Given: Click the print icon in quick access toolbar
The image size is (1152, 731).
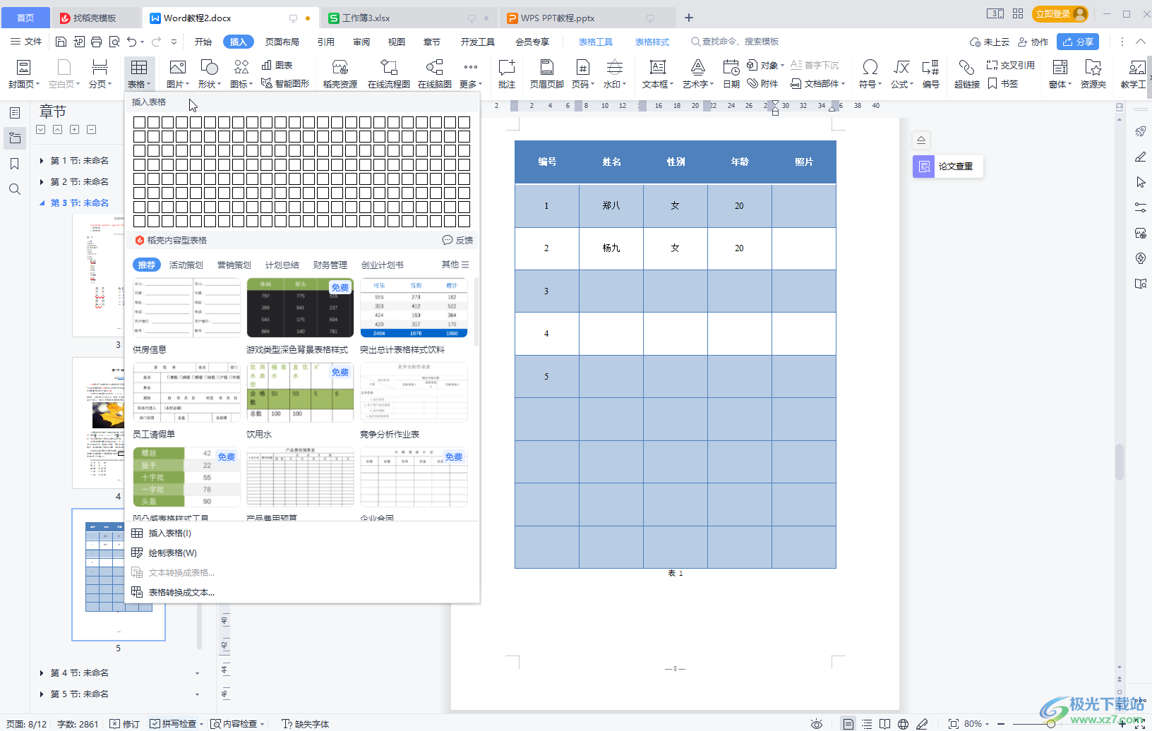Looking at the screenshot, I should [96, 42].
